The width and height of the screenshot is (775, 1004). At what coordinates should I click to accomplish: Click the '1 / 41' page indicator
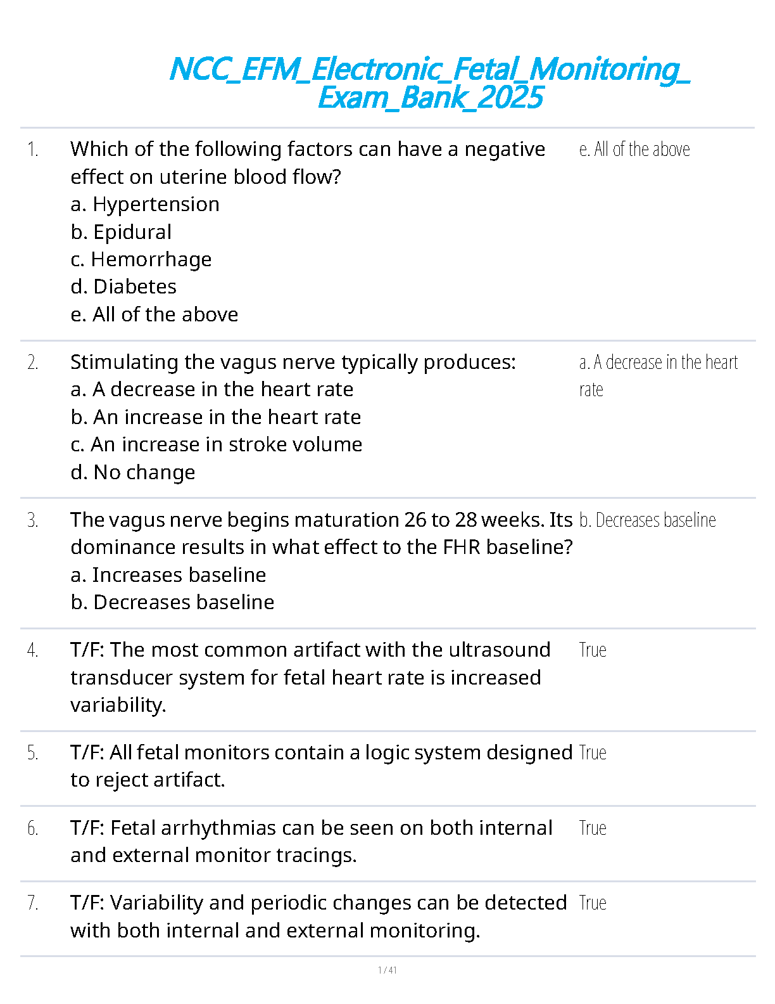[387, 970]
